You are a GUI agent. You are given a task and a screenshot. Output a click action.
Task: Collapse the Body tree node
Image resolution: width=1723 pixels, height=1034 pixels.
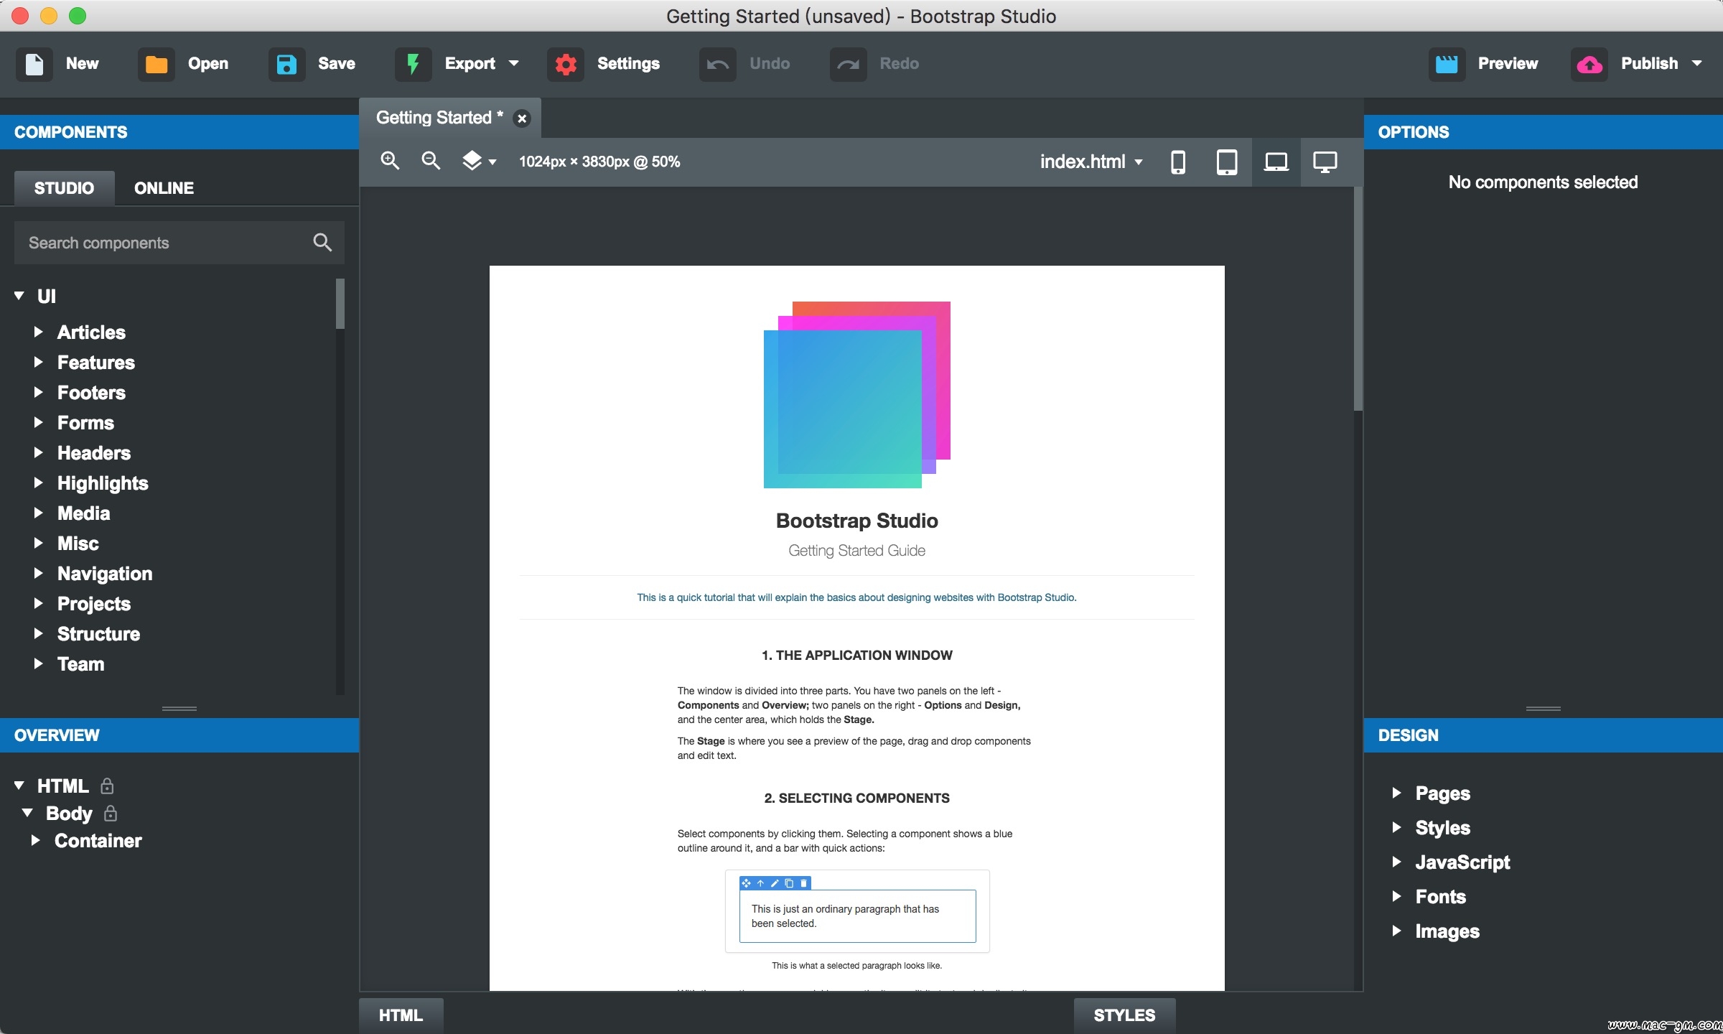click(x=28, y=813)
